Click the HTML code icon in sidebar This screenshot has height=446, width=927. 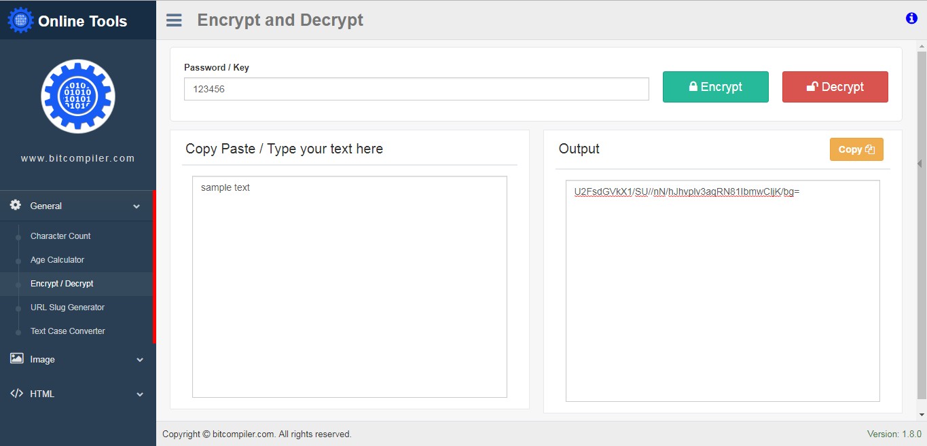point(15,394)
